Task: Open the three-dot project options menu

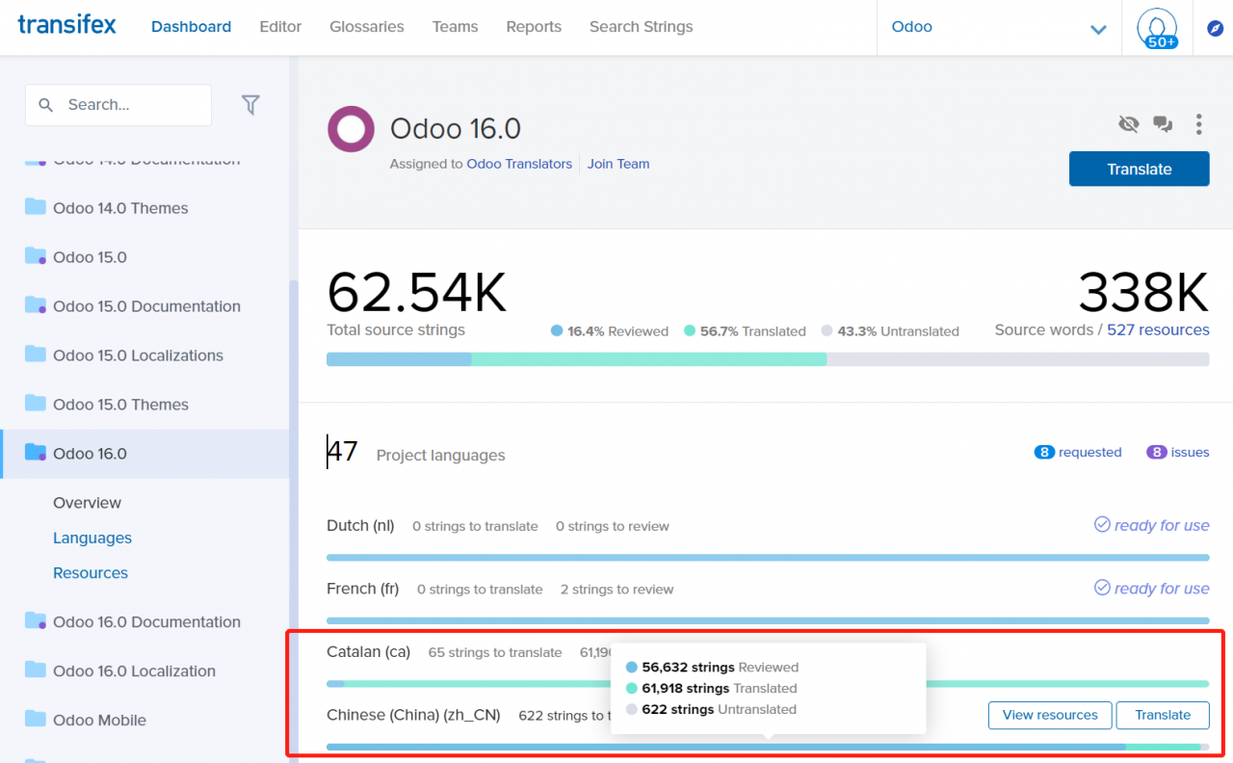Action: (x=1198, y=124)
